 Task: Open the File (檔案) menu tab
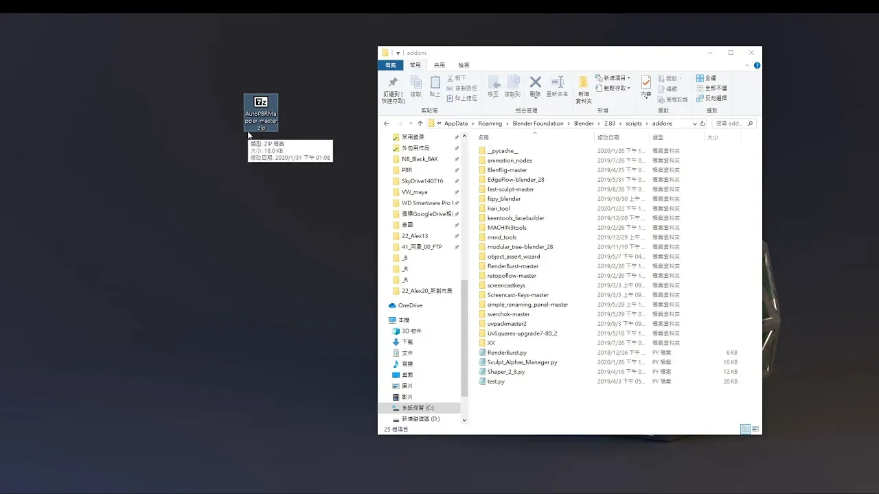pos(390,65)
